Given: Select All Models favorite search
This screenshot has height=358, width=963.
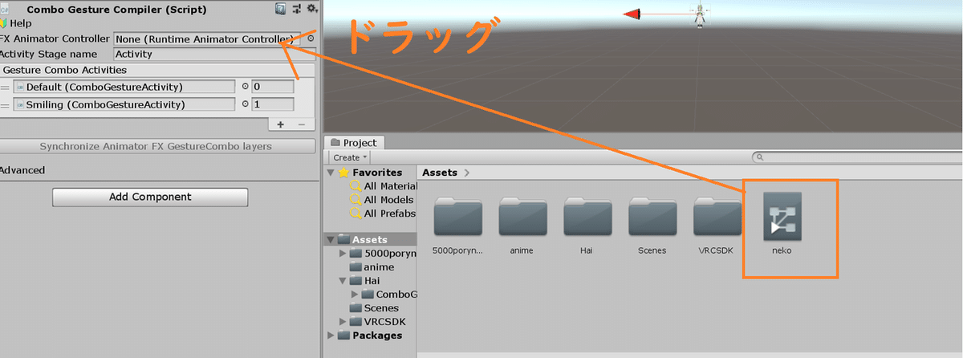Looking at the screenshot, I should [x=382, y=200].
